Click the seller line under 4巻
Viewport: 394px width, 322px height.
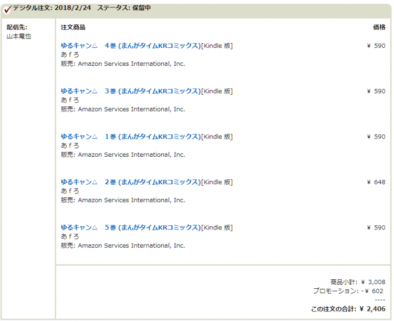123,64
